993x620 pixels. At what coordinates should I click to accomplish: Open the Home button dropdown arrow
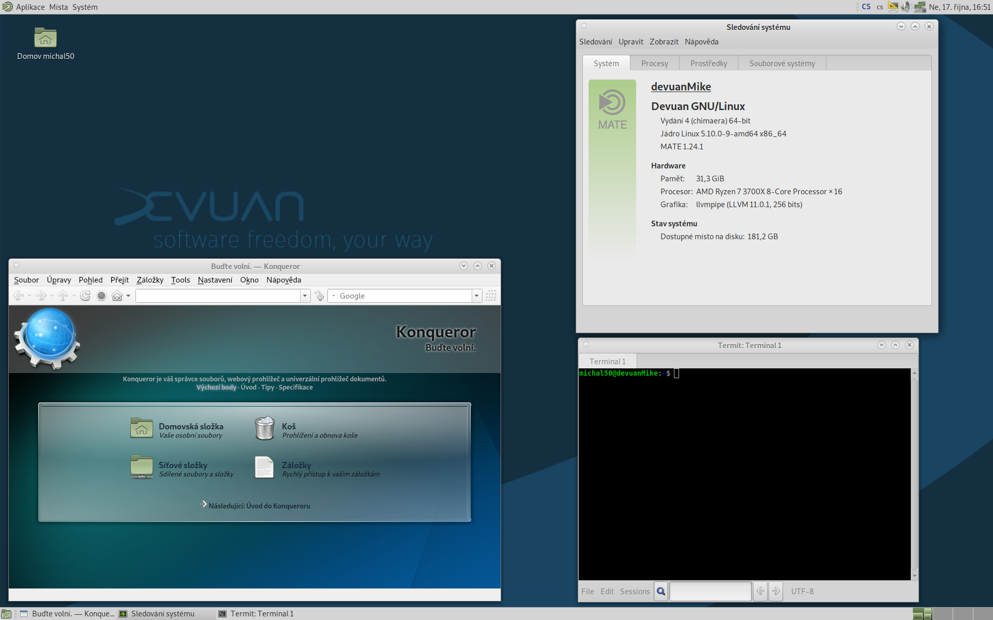point(128,296)
